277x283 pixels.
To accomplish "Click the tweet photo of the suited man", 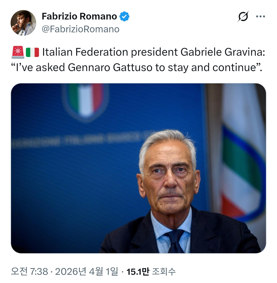I will (138, 168).
